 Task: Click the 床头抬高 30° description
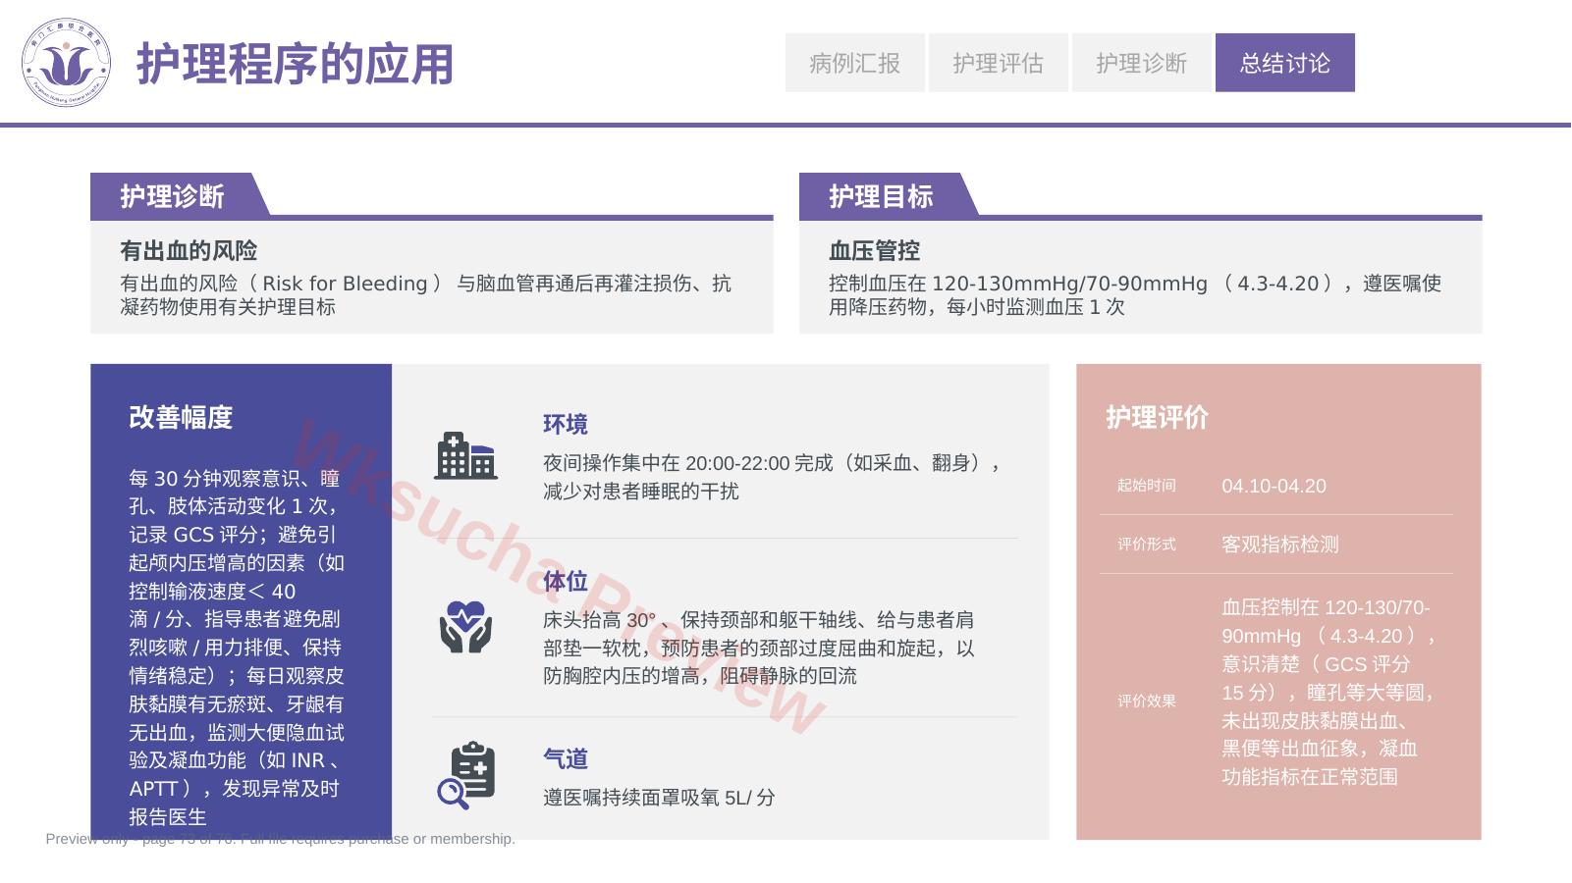(759, 648)
